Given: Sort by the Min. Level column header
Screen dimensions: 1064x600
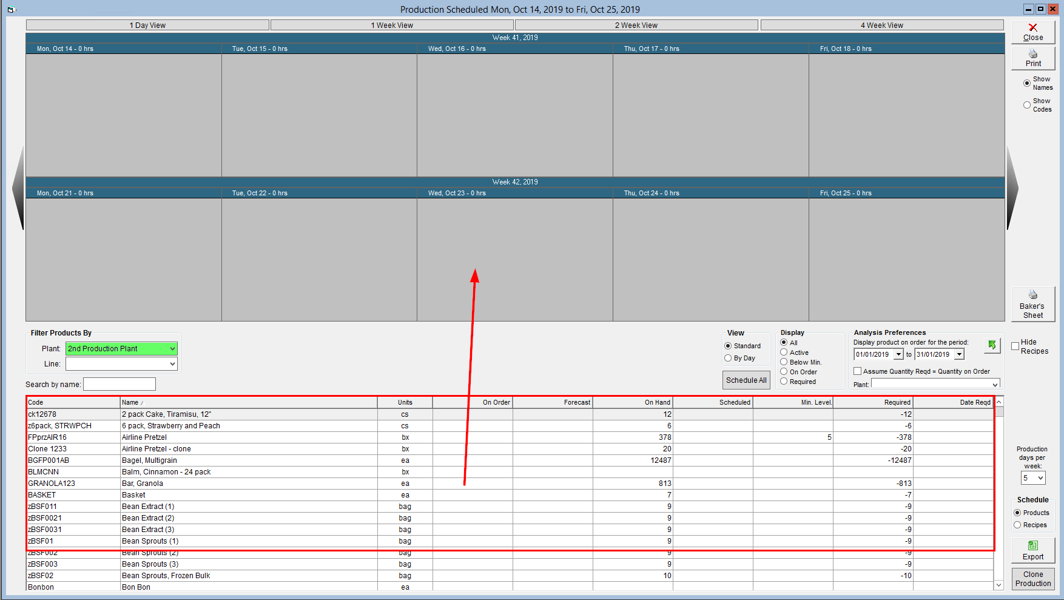Looking at the screenshot, I should (x=793, y=402).
